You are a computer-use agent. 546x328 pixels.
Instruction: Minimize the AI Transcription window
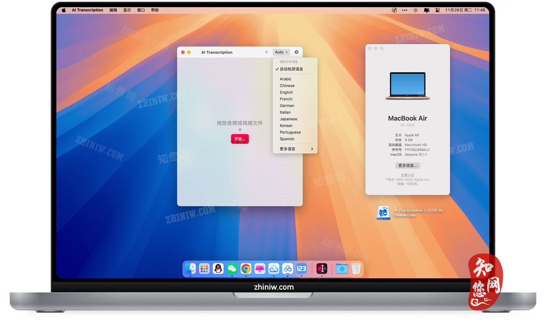[x=189, y=52]
